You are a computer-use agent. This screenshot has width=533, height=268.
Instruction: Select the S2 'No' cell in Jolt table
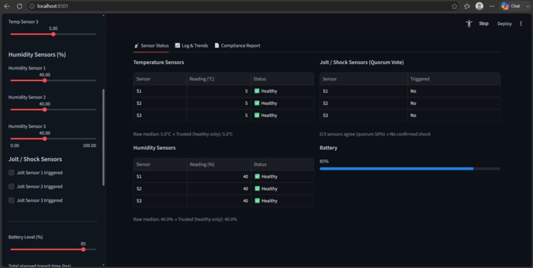coord(454,103)
